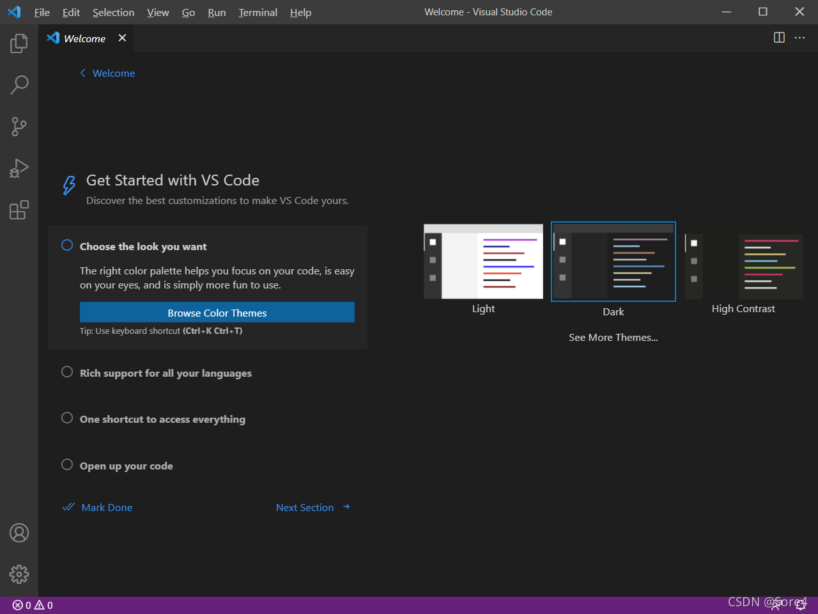Image resolution: width=818 pixels, height=614 pixels.
Task: Open the Selection menu
Action: 113,12
